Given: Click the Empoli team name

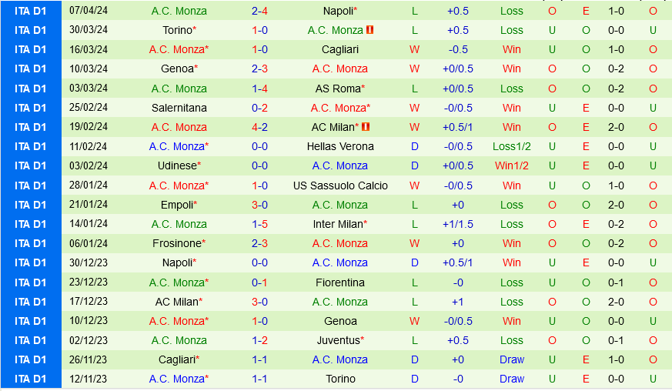Looking at the screenshot, I should coord(177,205).
